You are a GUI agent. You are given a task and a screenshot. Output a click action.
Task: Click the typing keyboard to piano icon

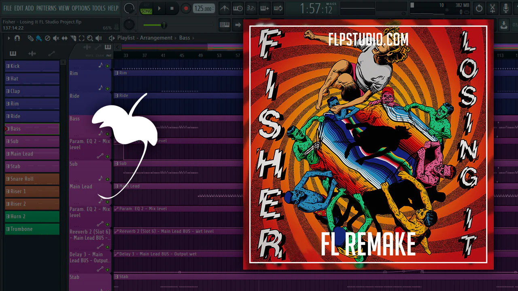click(x=225, y=25)
